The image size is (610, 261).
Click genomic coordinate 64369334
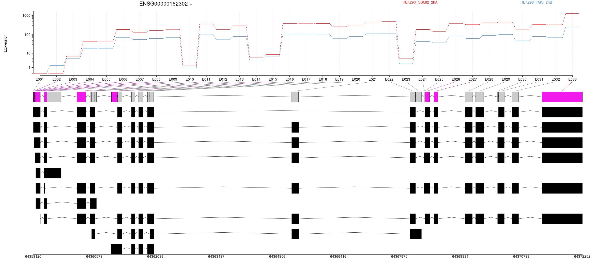click(460, 256)
